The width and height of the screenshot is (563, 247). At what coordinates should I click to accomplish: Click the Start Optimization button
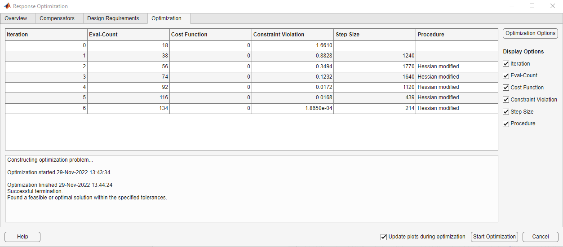point(494,237)
